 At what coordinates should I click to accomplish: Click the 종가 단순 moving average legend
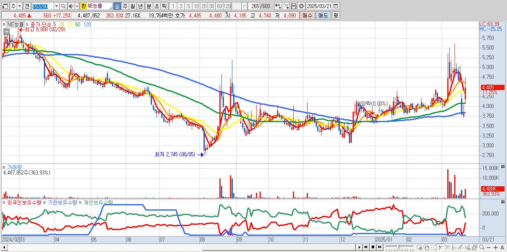click(41, 24)
